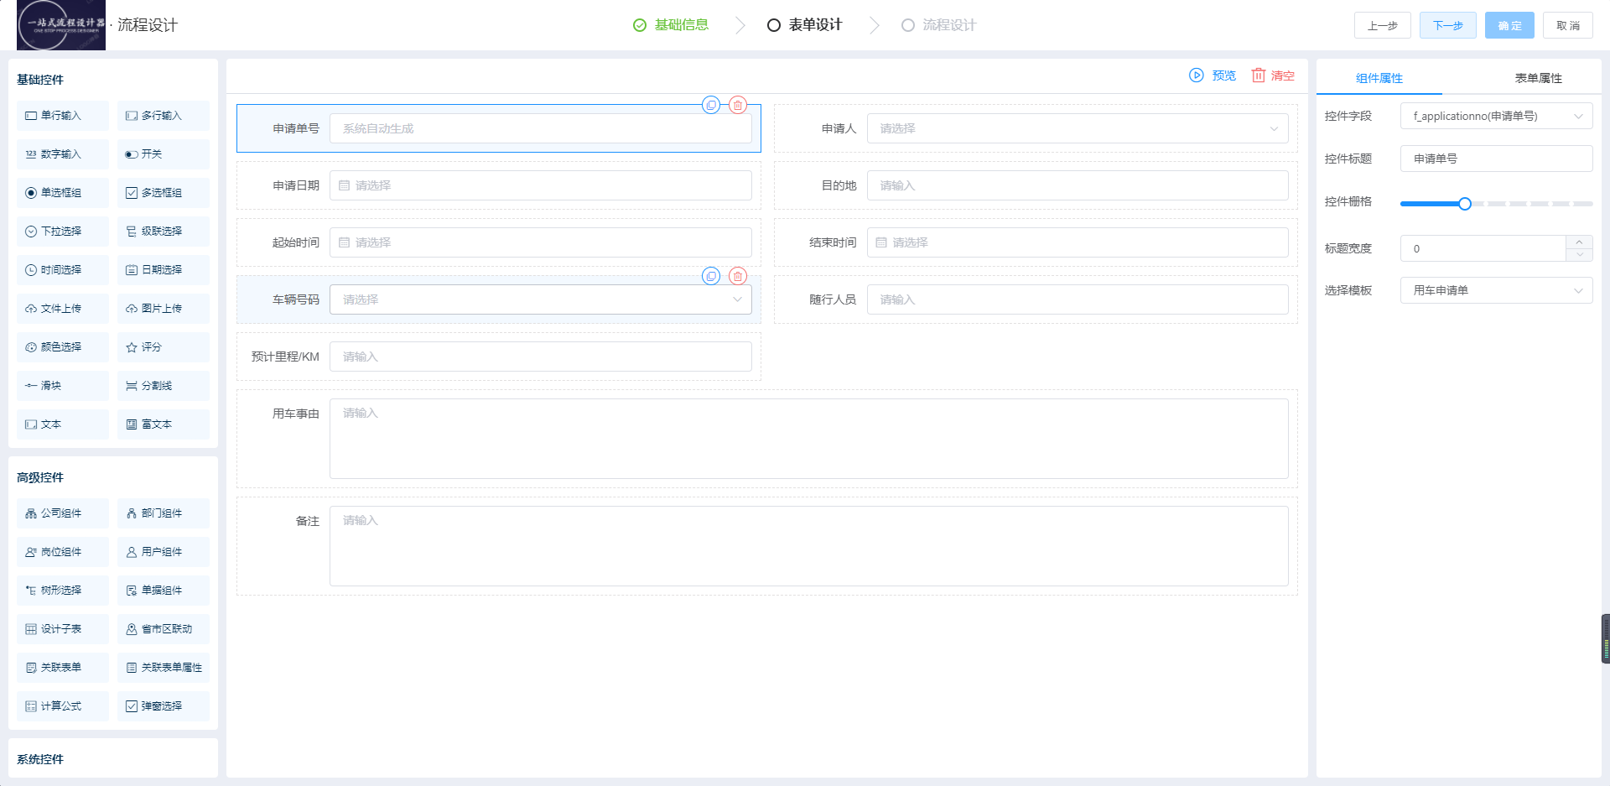Add the 文本 text control
Screen dimensions: 1610x786
63,424
